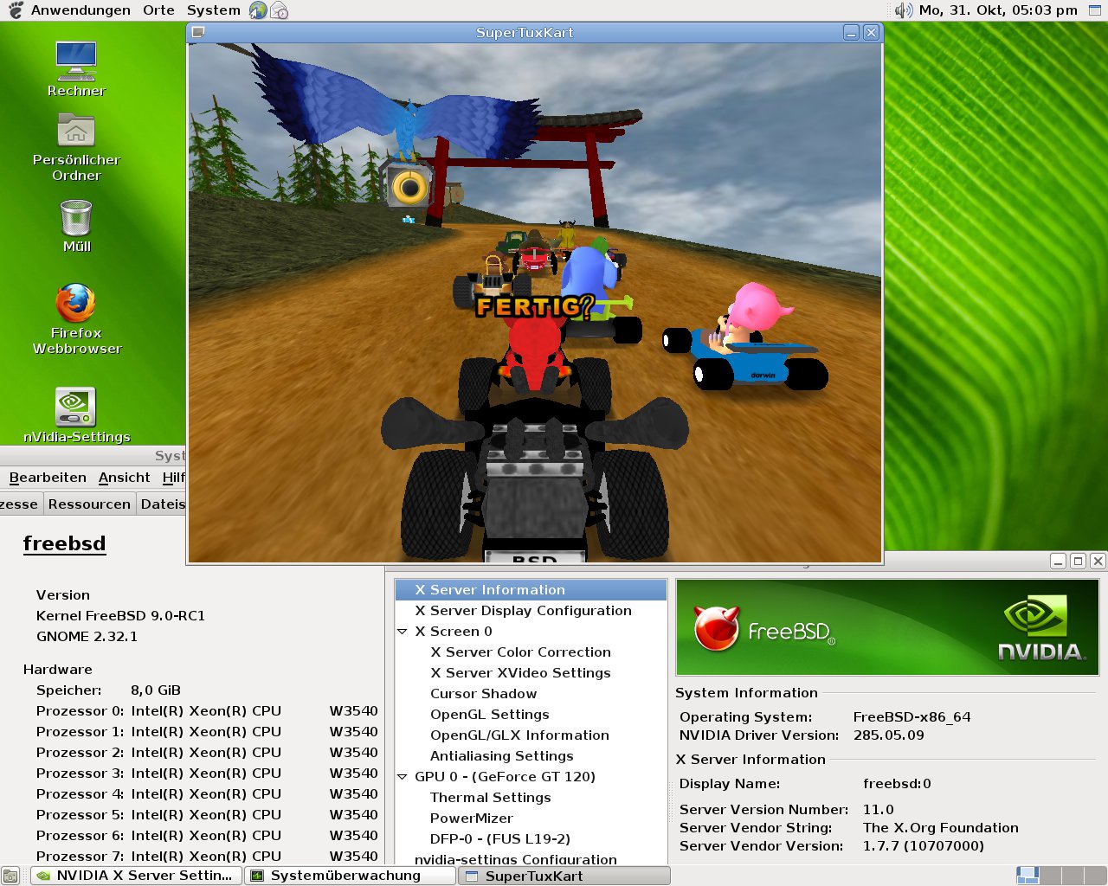This screenshot has width=1108, height=886.
Task: Open the Rechner desktop icon
Action: coord(76,68)
